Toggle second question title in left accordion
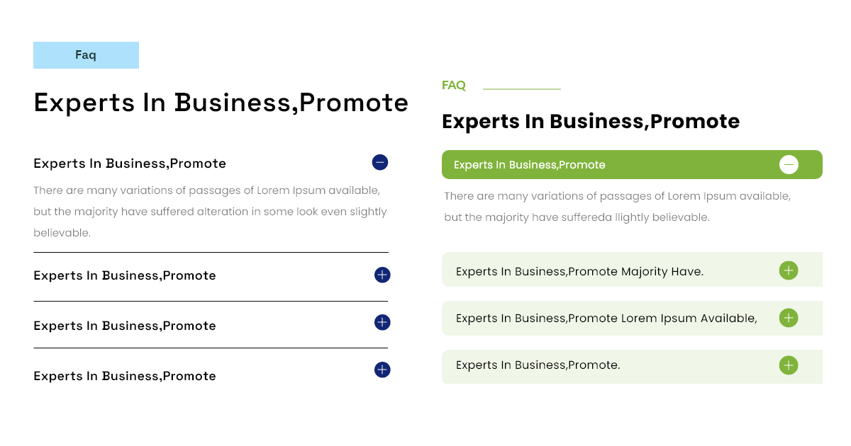The height and width of the screenshot is (446, 851). point(125,275)
